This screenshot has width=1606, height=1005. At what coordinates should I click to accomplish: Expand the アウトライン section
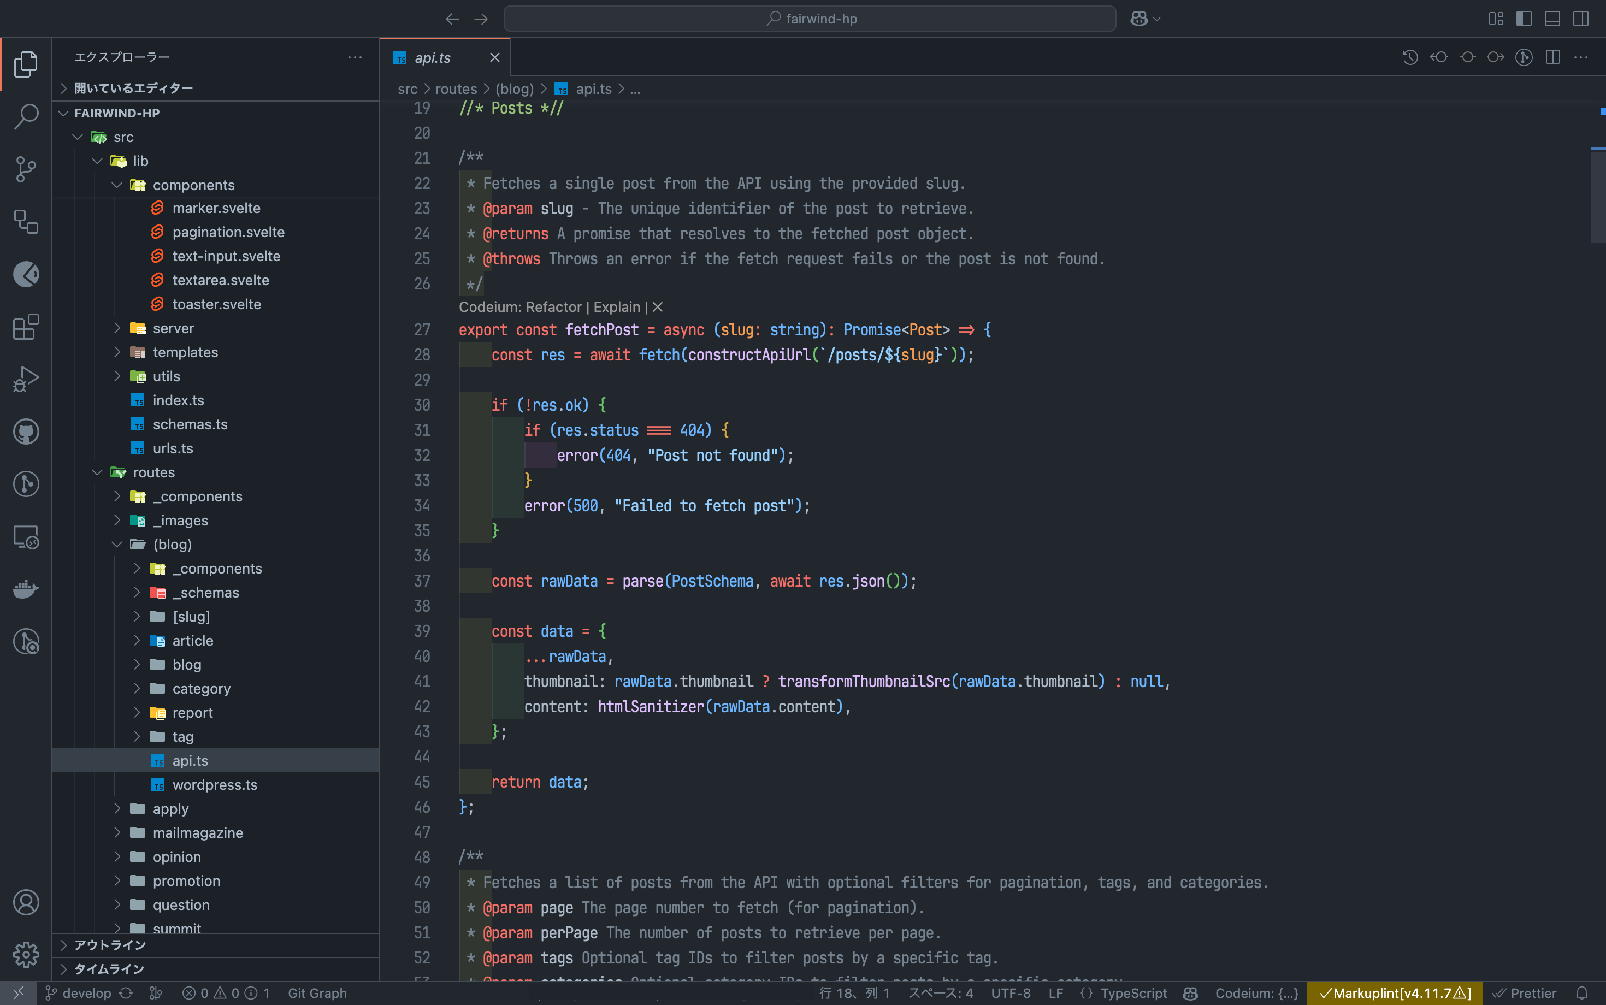[110, 945]
